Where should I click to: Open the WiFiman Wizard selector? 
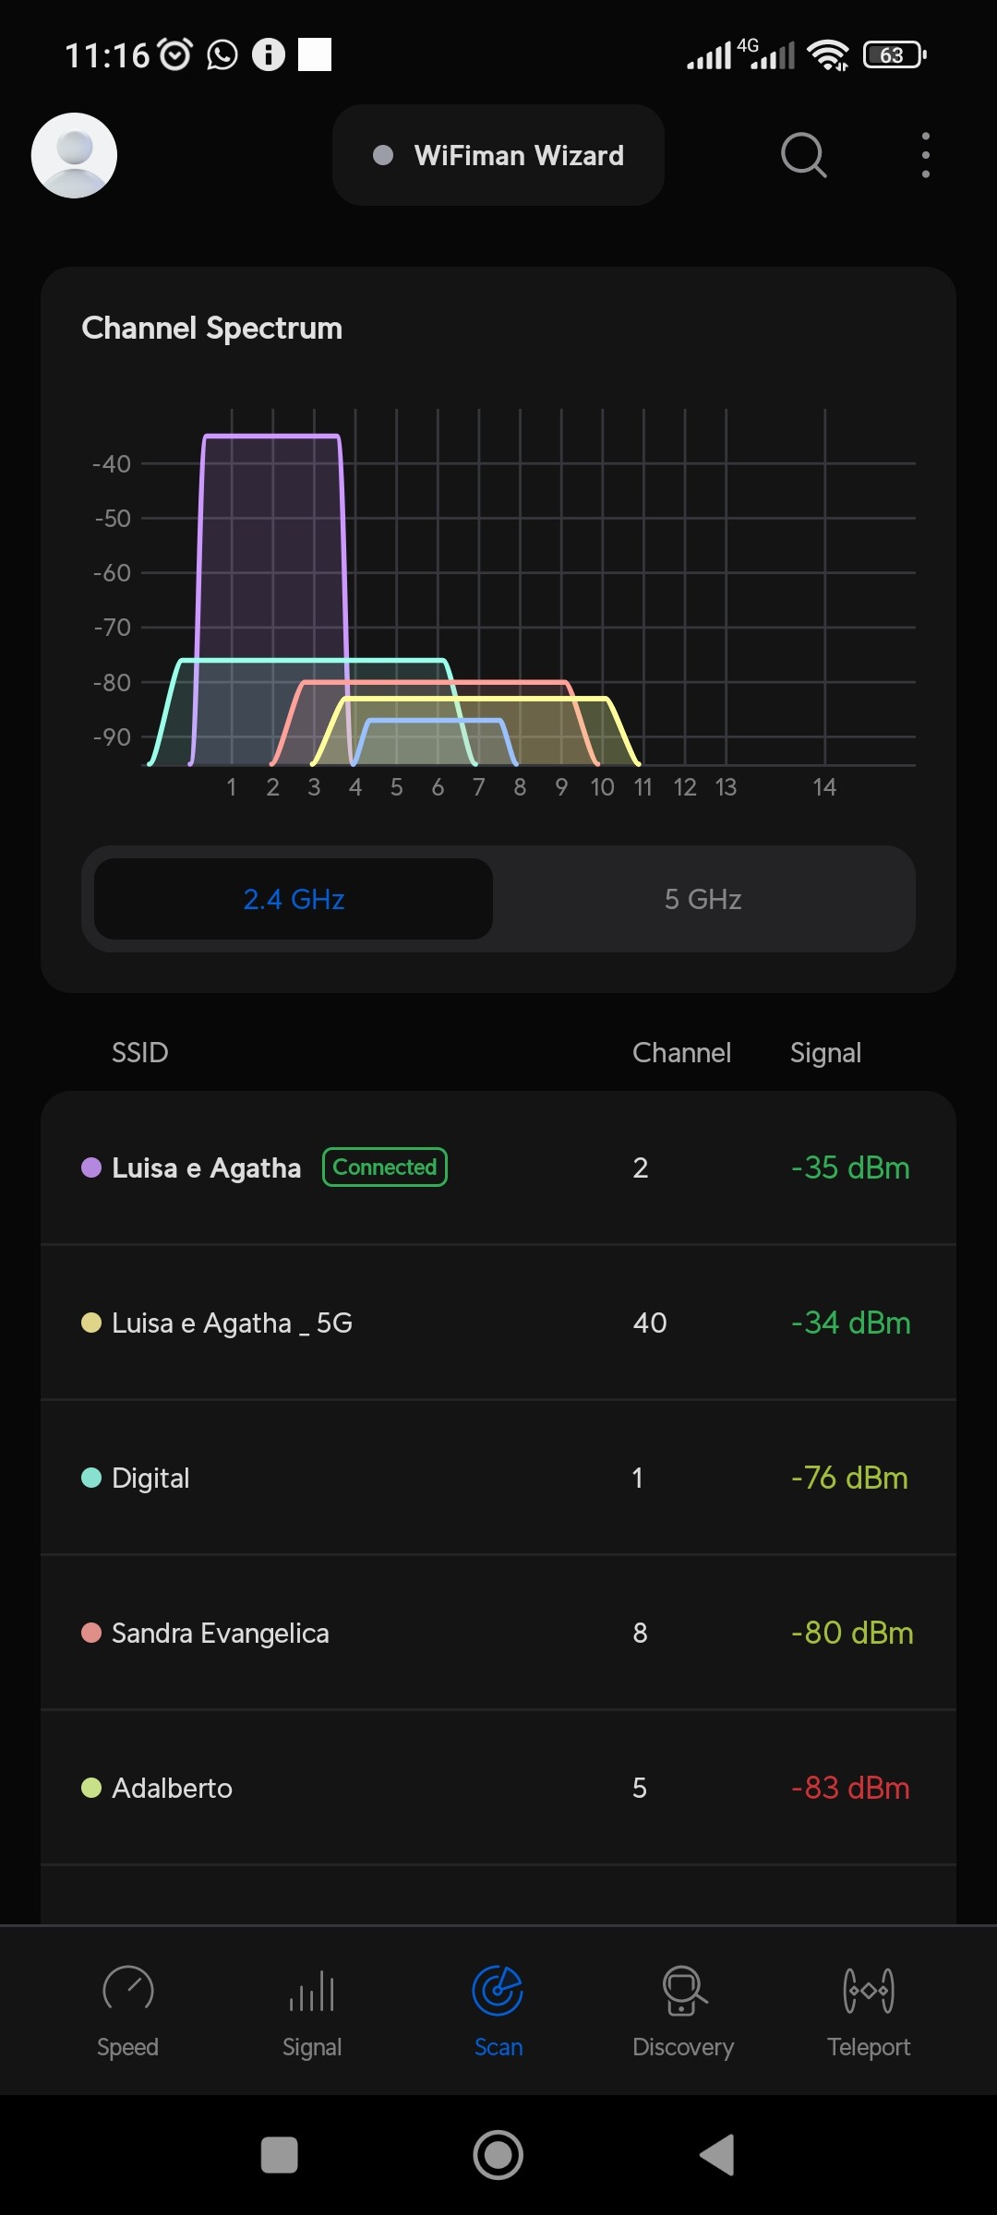[x=498, y=155]
